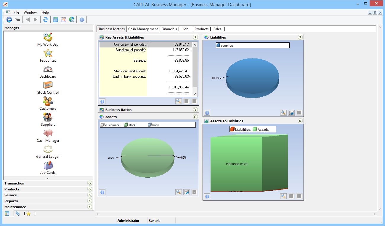Click the star icon tab below the sidebar
This screenshot has height=226, width=385.
click(28, 214)
